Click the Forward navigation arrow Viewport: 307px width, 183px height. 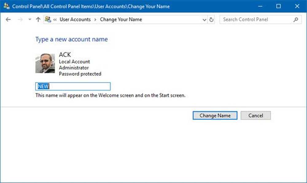point(20,20)
